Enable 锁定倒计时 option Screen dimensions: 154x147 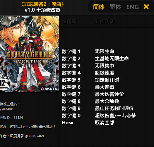pyautogui.click(x=107, y=80)
